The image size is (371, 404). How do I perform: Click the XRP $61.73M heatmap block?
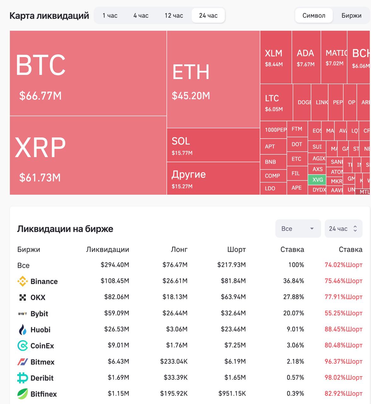click(88, 155)
